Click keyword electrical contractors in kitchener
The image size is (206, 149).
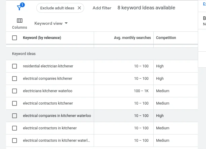tap(50, 128)
